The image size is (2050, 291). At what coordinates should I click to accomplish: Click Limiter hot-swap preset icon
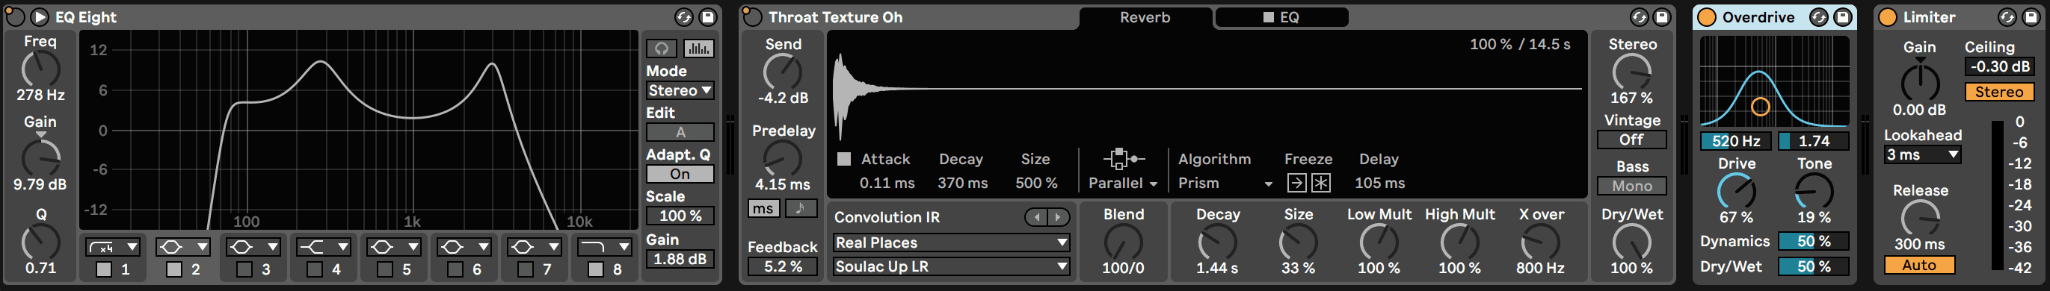[x=2008, y=16]
